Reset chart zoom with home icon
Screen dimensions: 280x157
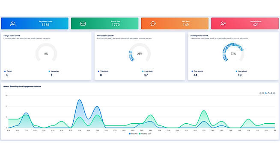pos(271,93)
